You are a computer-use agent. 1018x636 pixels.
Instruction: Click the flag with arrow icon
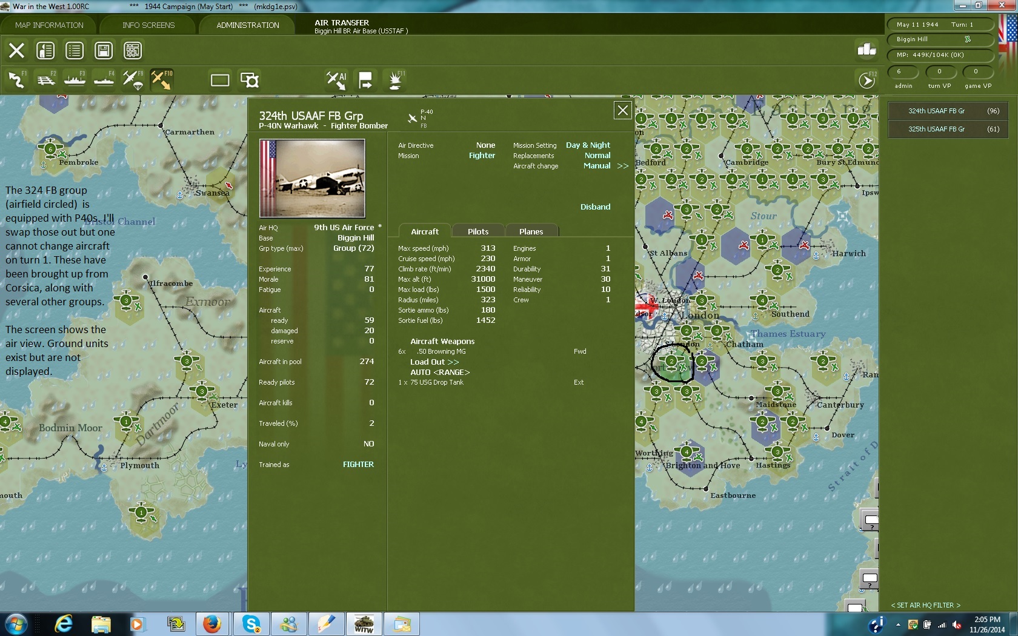(365, 80)
